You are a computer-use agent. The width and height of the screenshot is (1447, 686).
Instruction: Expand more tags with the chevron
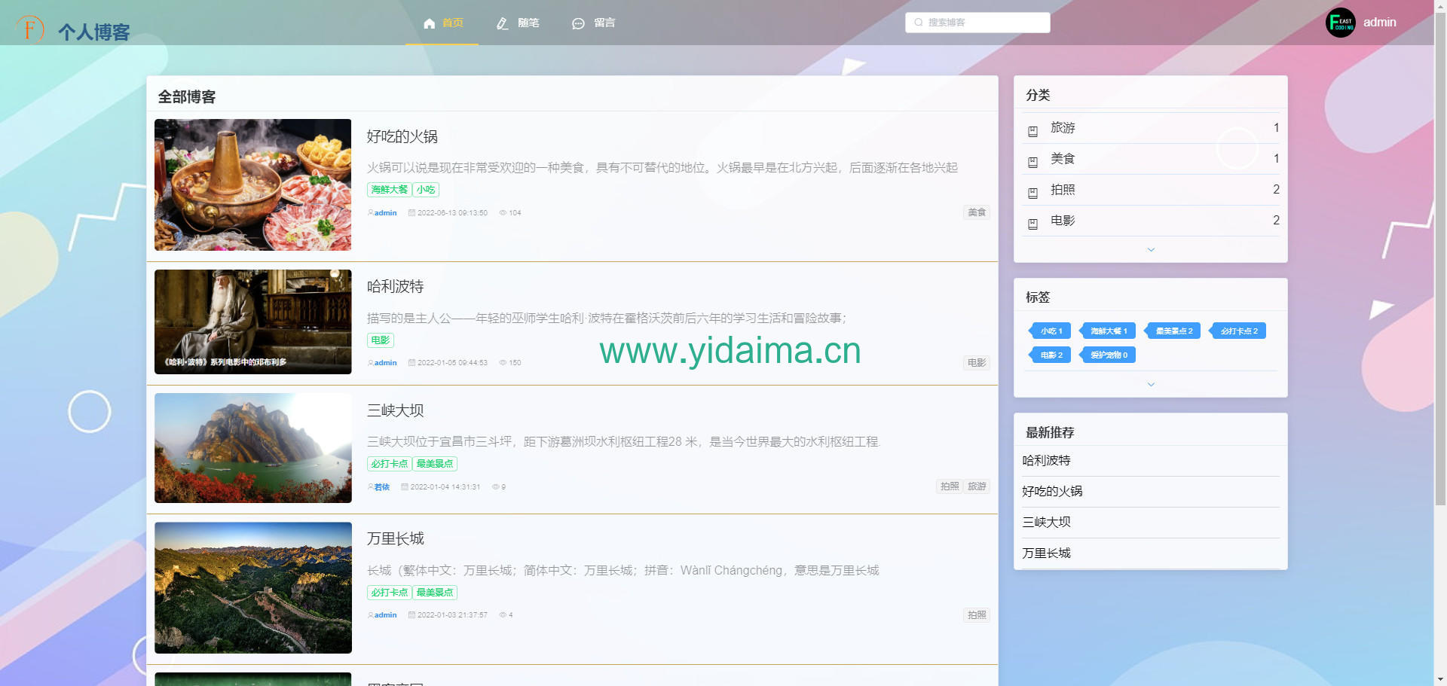click(1151, 384)
